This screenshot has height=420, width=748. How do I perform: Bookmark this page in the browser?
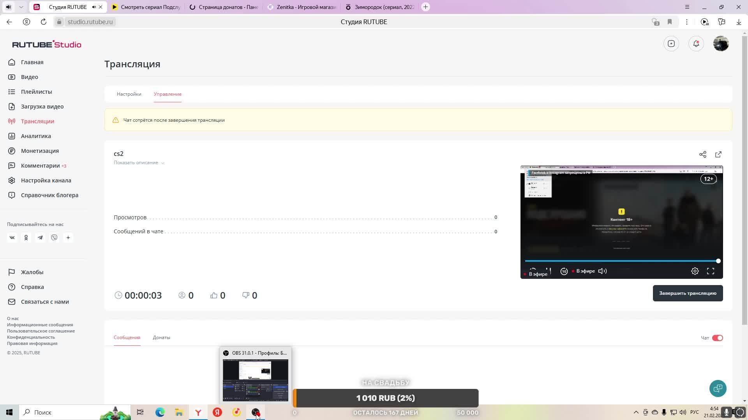click(x=670, y=22)
